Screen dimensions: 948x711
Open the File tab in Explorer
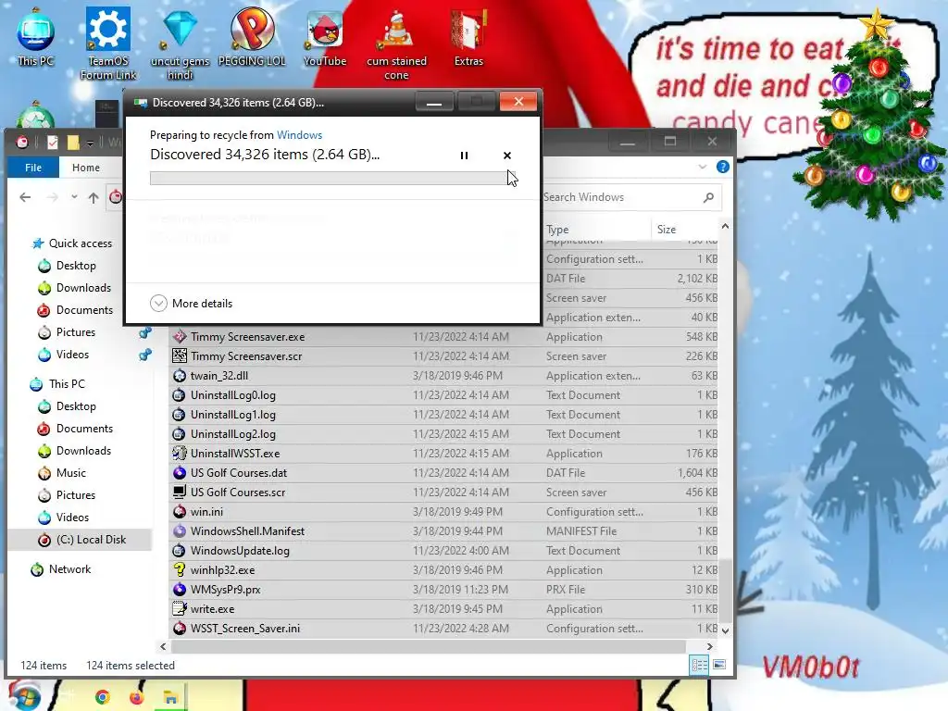33,168
